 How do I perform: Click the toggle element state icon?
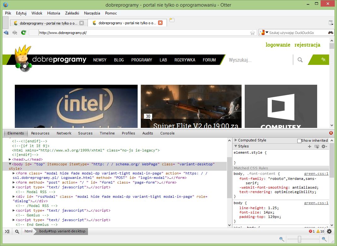coord(317,146)
